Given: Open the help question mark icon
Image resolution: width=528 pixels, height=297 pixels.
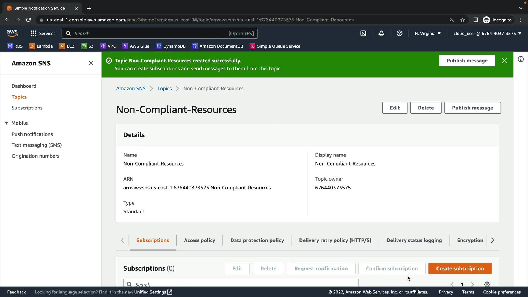Looking at the screenshot, I should [399, 33].
